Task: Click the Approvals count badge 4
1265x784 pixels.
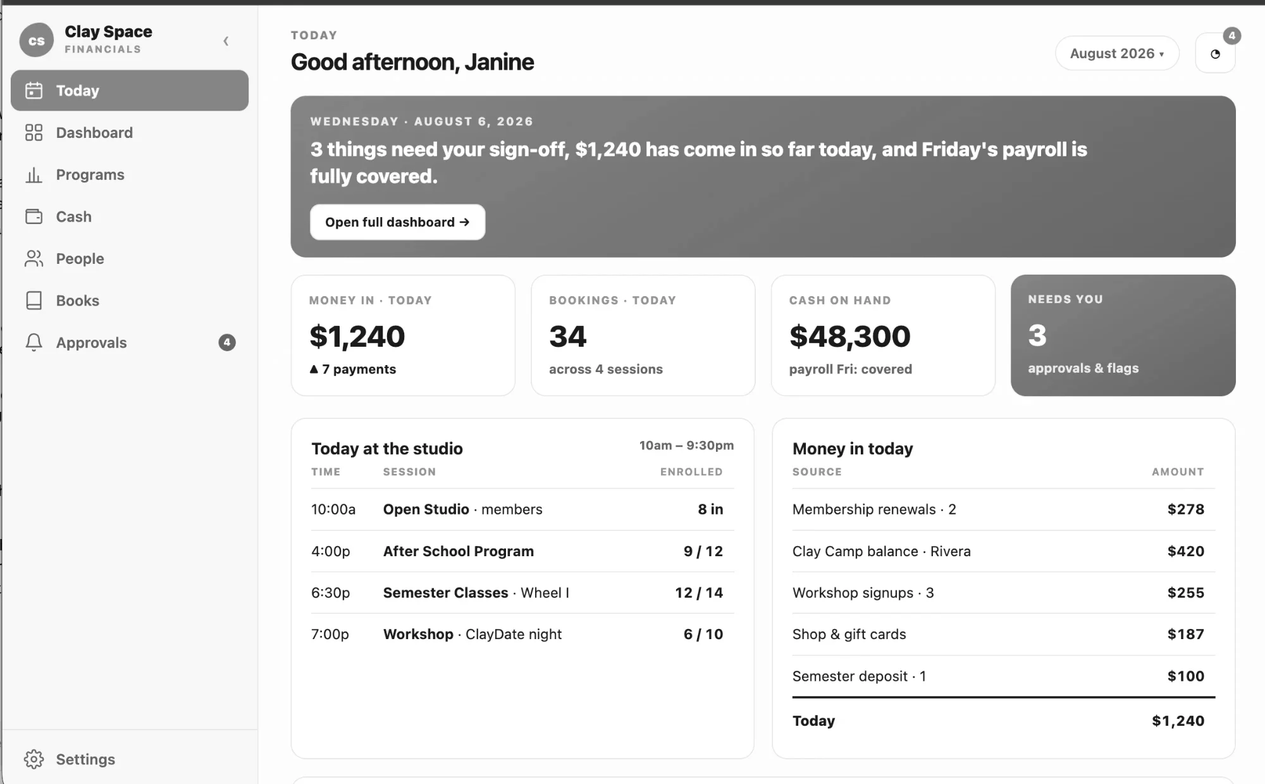Action: pyautogui.click(x=227, y=342)
